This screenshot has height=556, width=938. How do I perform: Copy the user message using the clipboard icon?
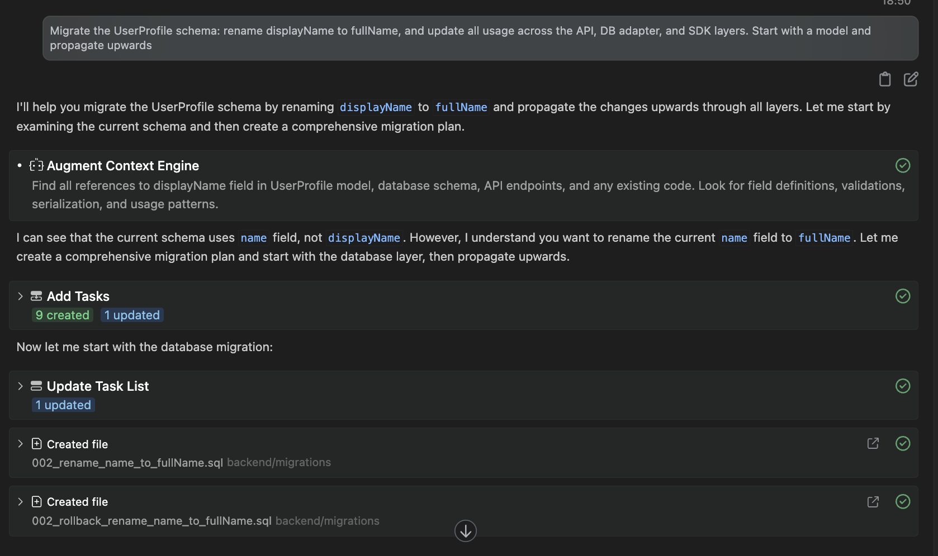click(x=884, y=79)
